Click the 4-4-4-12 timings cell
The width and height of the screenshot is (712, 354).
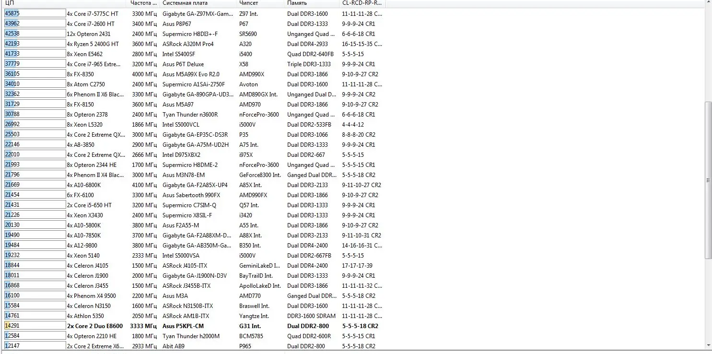pyautogui.click(x=353, y=125)
